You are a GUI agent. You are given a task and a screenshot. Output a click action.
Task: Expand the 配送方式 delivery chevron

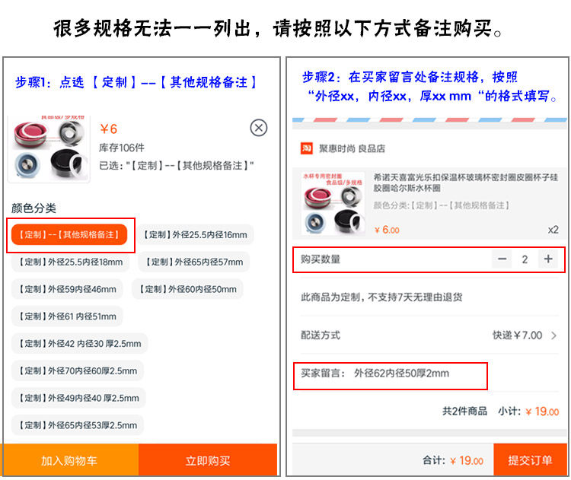[x=553, y=335]
